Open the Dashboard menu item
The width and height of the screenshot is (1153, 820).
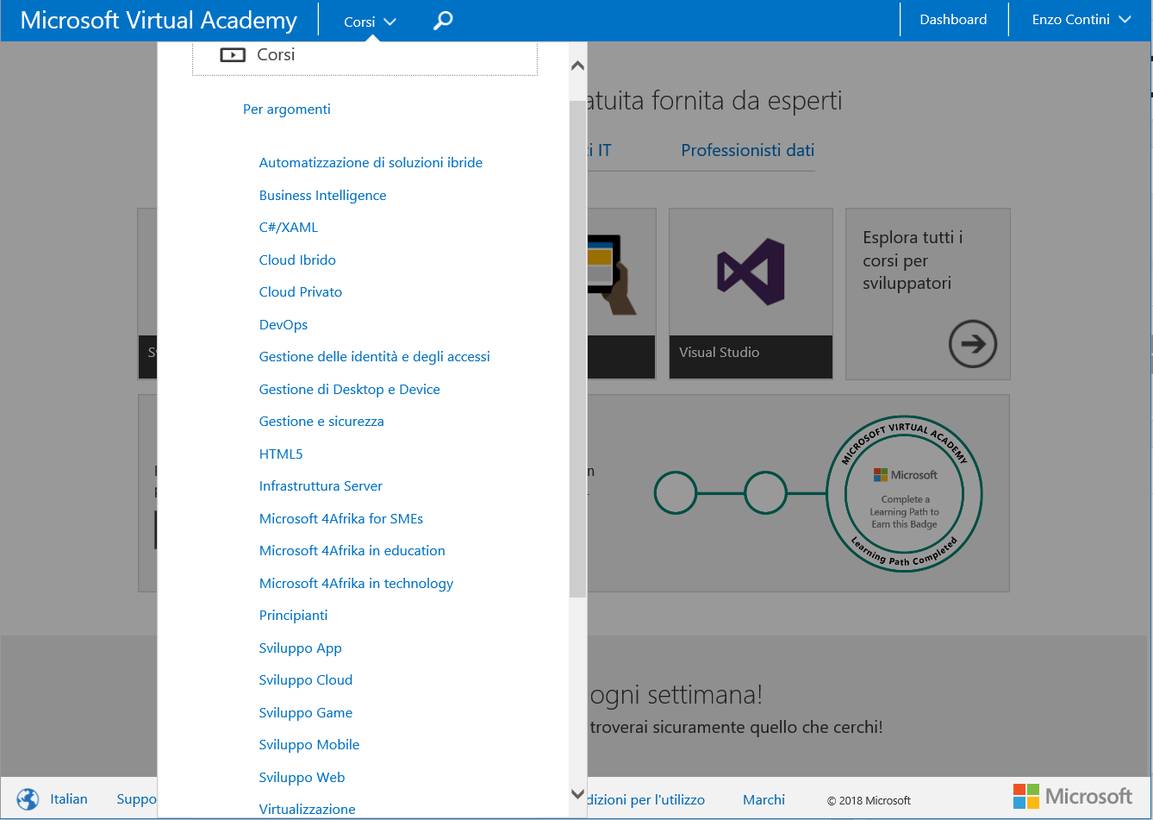pos(953,20)
